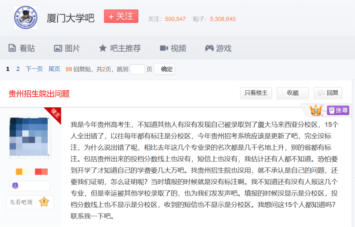This screenshot has height=227, width=355.
Task: Toggle 只看楼主 view
Action: pos(256,93)
